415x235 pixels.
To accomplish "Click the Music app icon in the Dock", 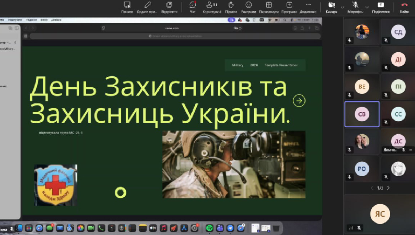I will coord(163,228).
